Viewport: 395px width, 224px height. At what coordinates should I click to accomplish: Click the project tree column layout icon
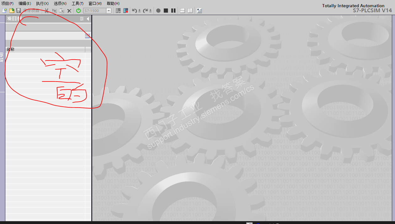pos(82,19)
